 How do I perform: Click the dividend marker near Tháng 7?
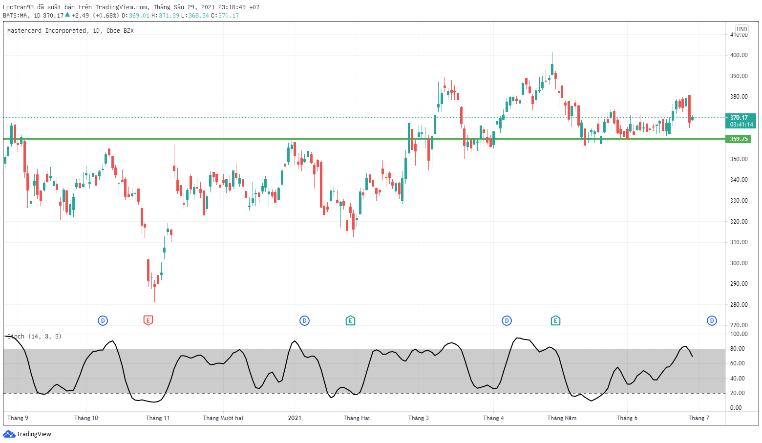(712, 320)
